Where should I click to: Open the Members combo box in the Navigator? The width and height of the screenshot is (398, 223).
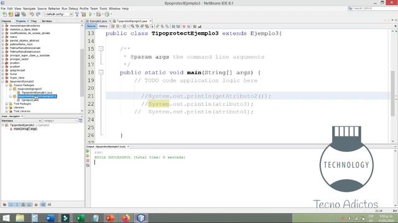click(x=21, y=121)
